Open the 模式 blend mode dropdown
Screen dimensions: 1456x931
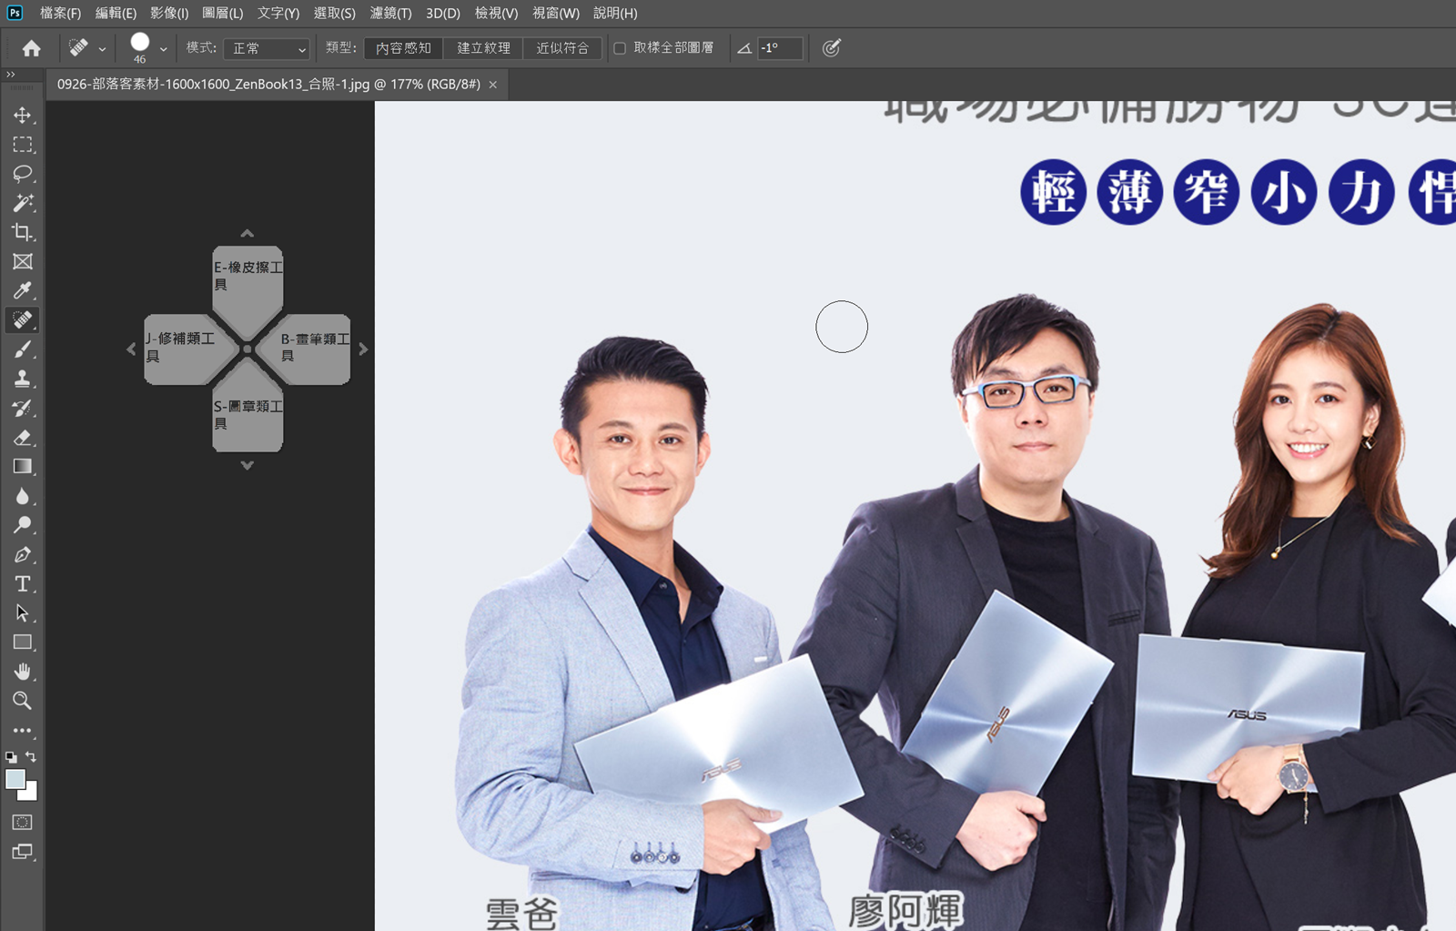tap(268, 48)
